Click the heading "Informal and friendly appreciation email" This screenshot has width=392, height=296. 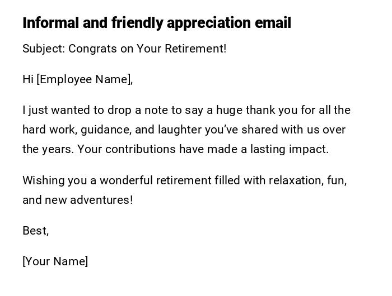(x=156, y=23)
